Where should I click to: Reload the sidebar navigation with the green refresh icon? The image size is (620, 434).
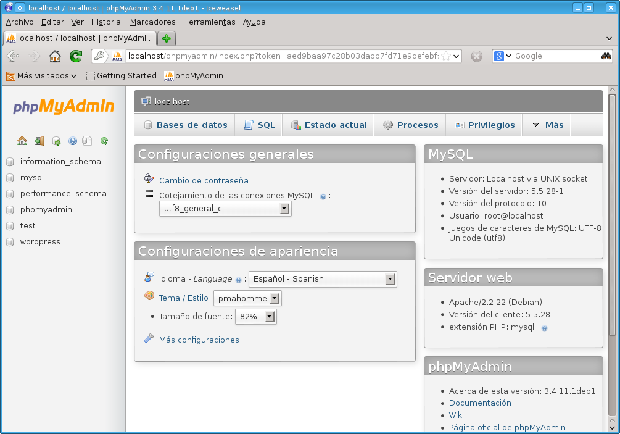click(104, 141)
